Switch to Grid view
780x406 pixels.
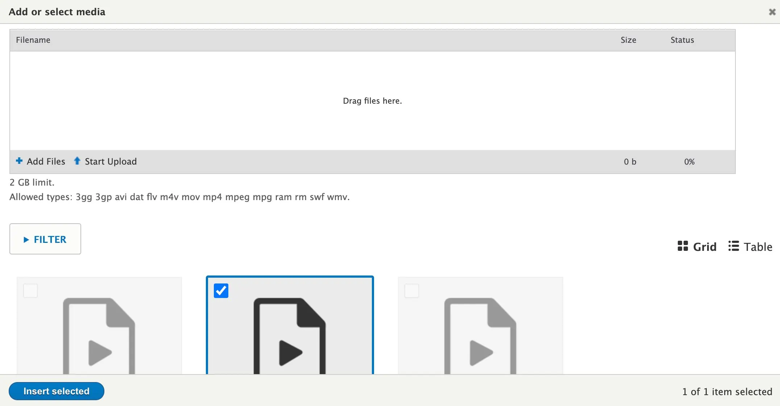[704, 247]
